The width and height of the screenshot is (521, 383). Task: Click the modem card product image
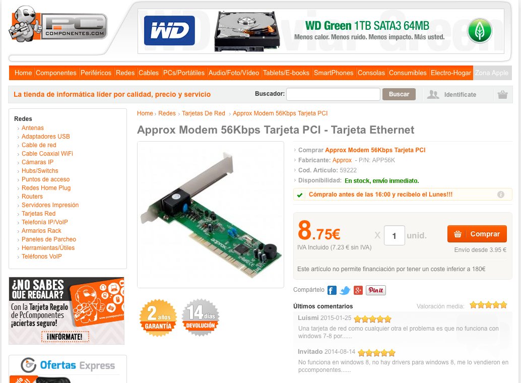pyautogui.click(x=211, y=215)
